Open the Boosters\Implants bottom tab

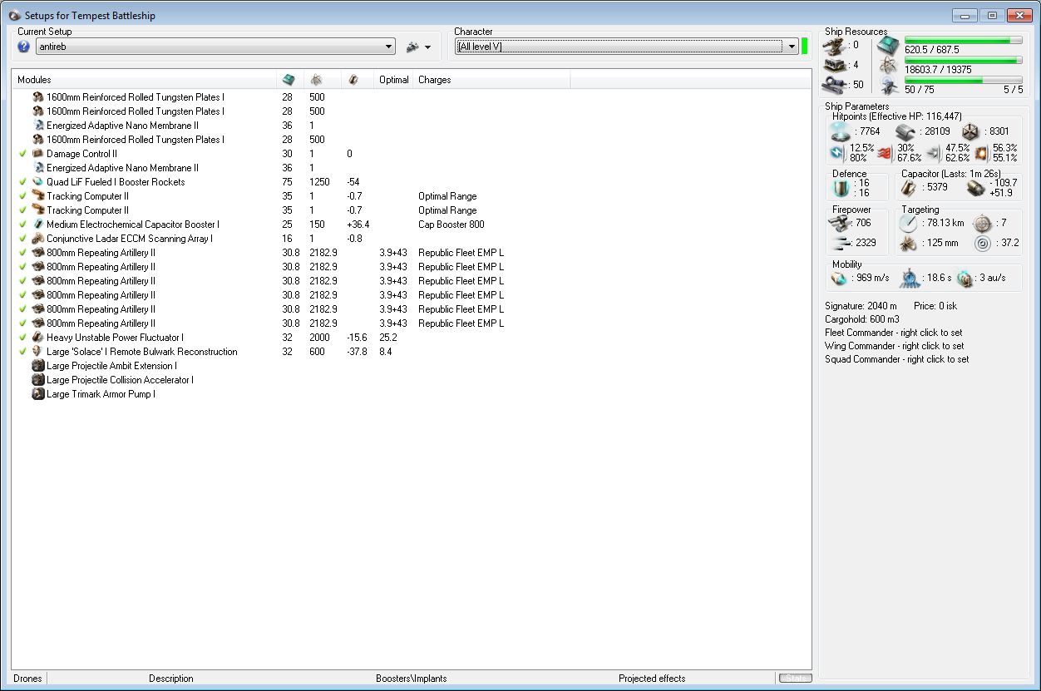click(x=411, y=679)
